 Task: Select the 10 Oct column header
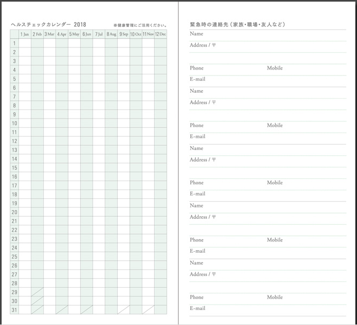[136, 34]
